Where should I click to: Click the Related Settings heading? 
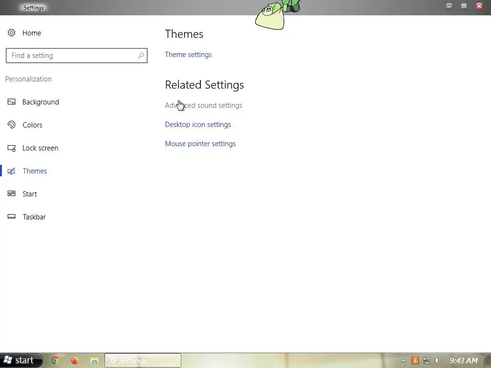204,85
